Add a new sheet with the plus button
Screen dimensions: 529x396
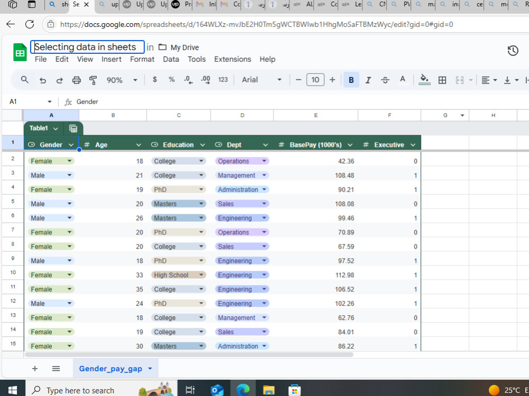point(35,368)
